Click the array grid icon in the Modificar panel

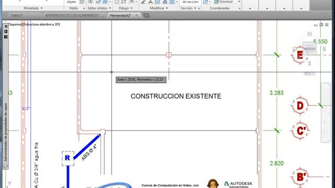[172, 2]
